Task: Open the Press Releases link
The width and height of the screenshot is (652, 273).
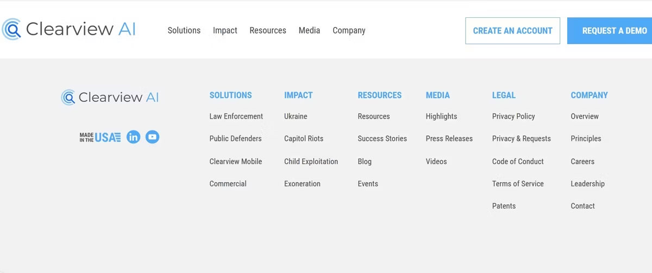Action: coord(449,139)
